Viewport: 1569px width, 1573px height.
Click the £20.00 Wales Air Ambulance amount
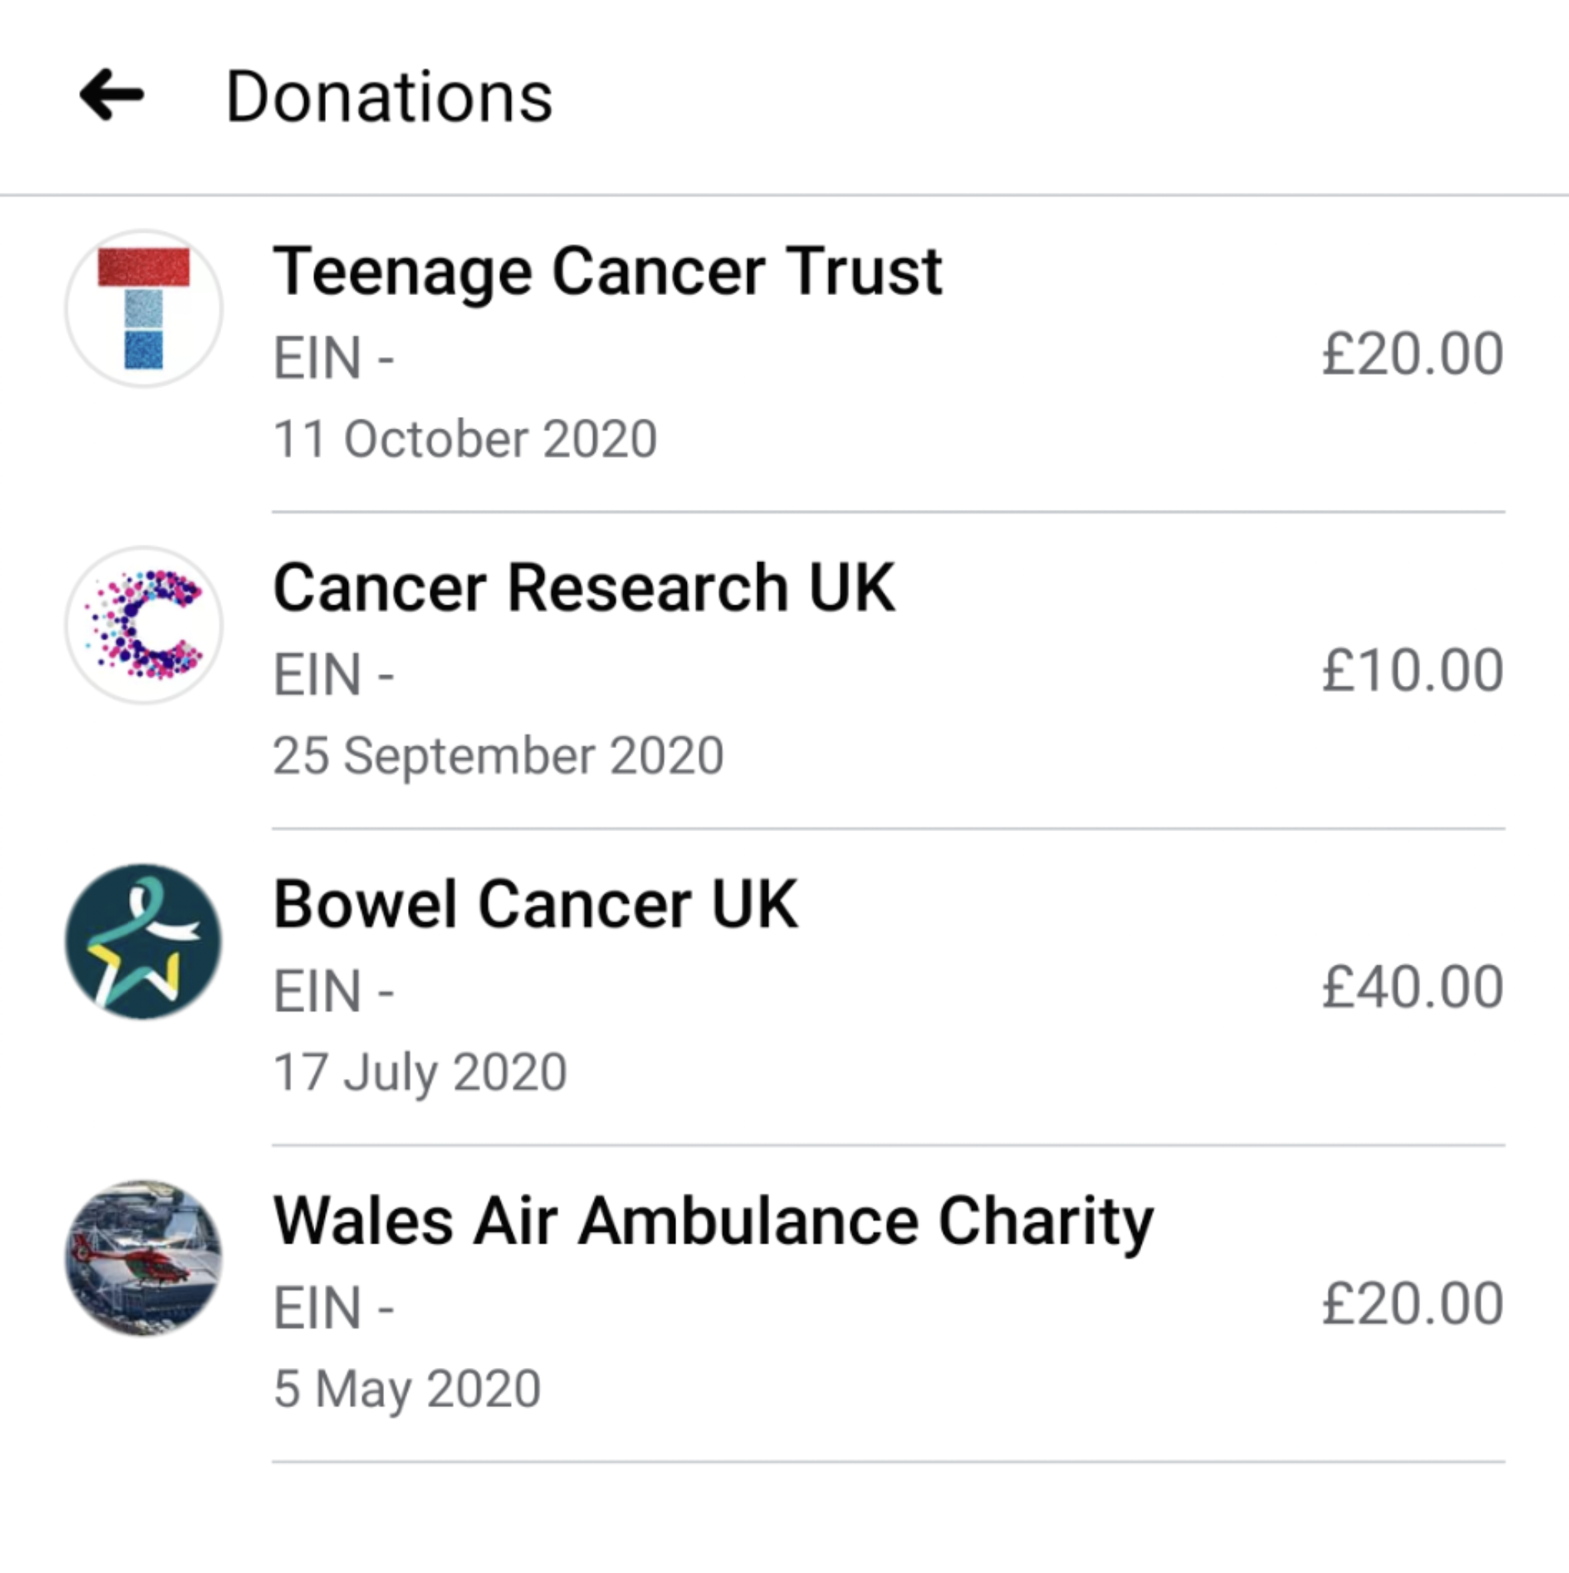click(x=1411, y=1303)
